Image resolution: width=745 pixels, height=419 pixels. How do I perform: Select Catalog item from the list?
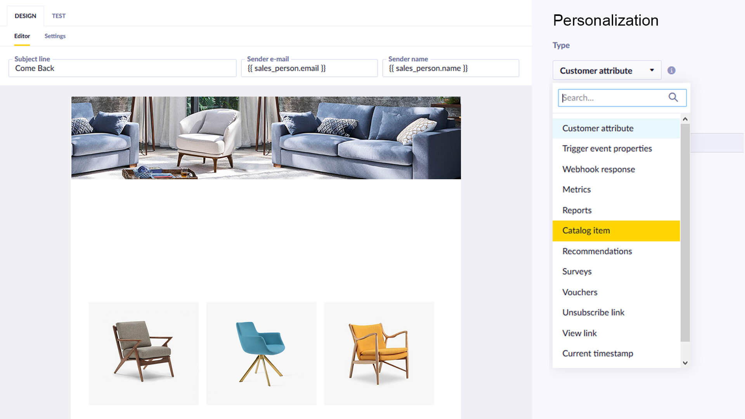[x=616, y=230]
